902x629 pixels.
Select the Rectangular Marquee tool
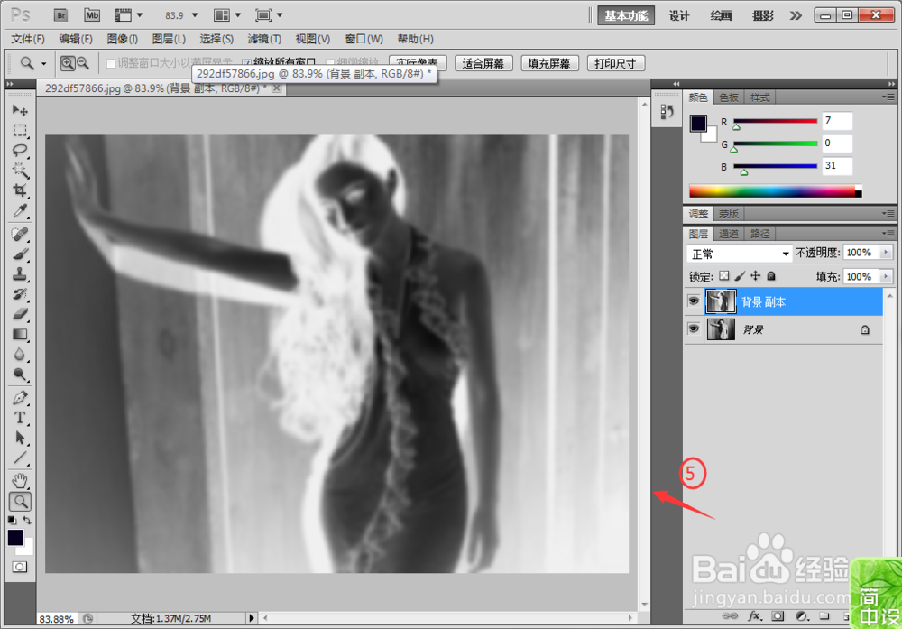[x=20, y=131]
